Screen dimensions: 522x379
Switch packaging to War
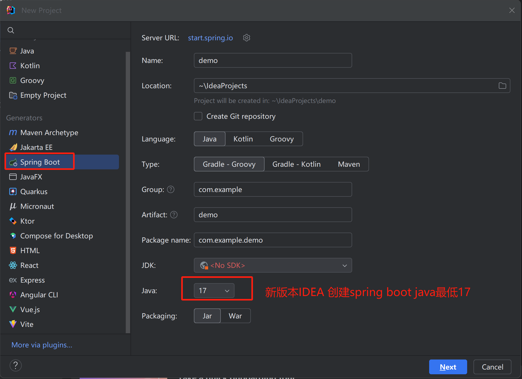point(235,316)
